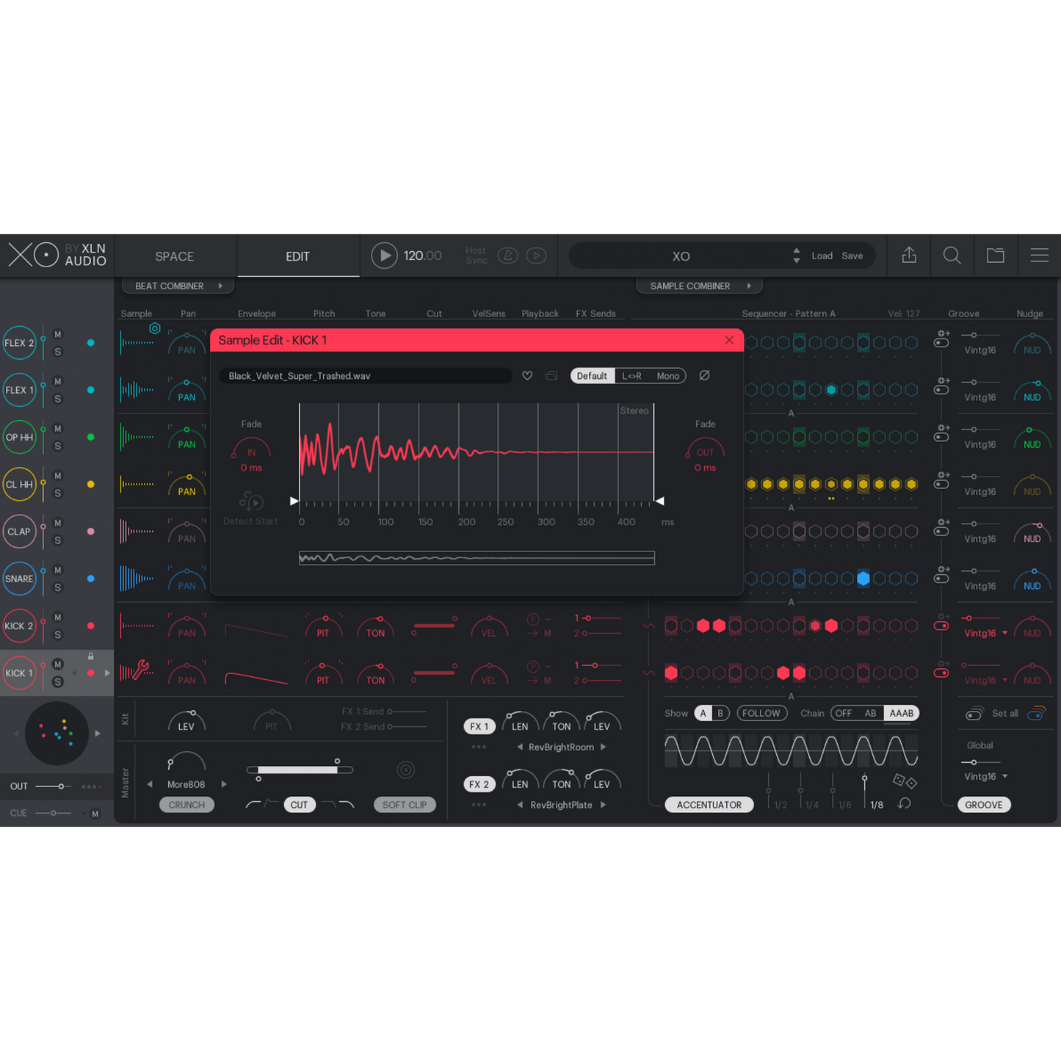Solo the SNARE channel
Screen dimensions: 1061x1061
(x=58, y=587)
